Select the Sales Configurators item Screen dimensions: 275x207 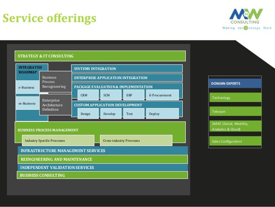[235, 141]
